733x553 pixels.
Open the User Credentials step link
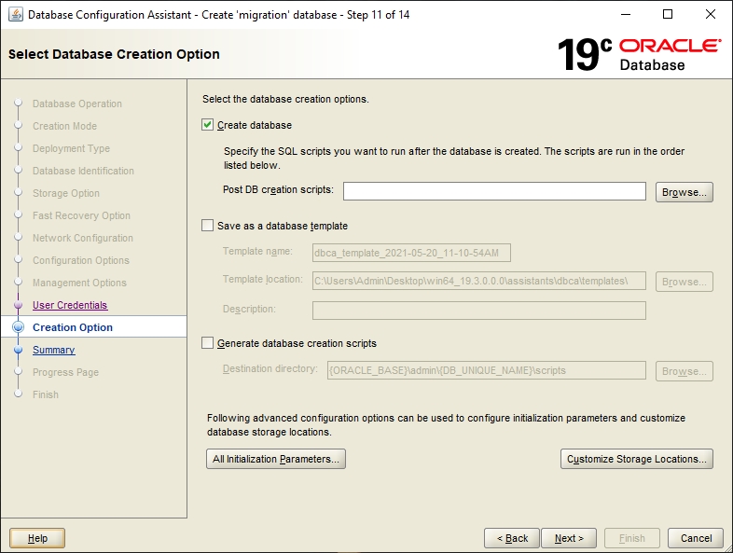(70, 305)
